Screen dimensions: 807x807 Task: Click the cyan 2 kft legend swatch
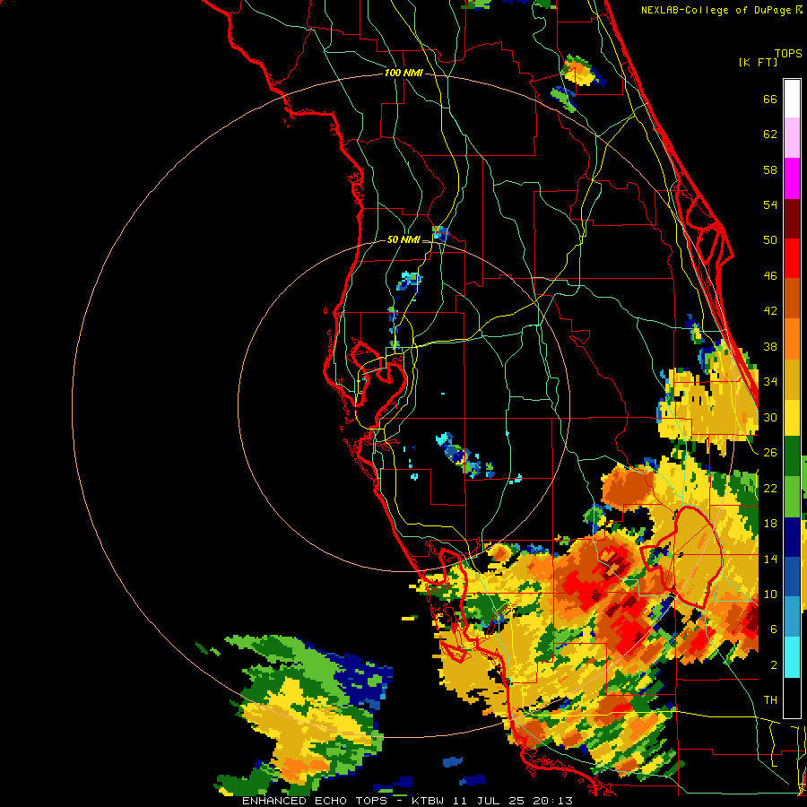(x=792, y=657)
